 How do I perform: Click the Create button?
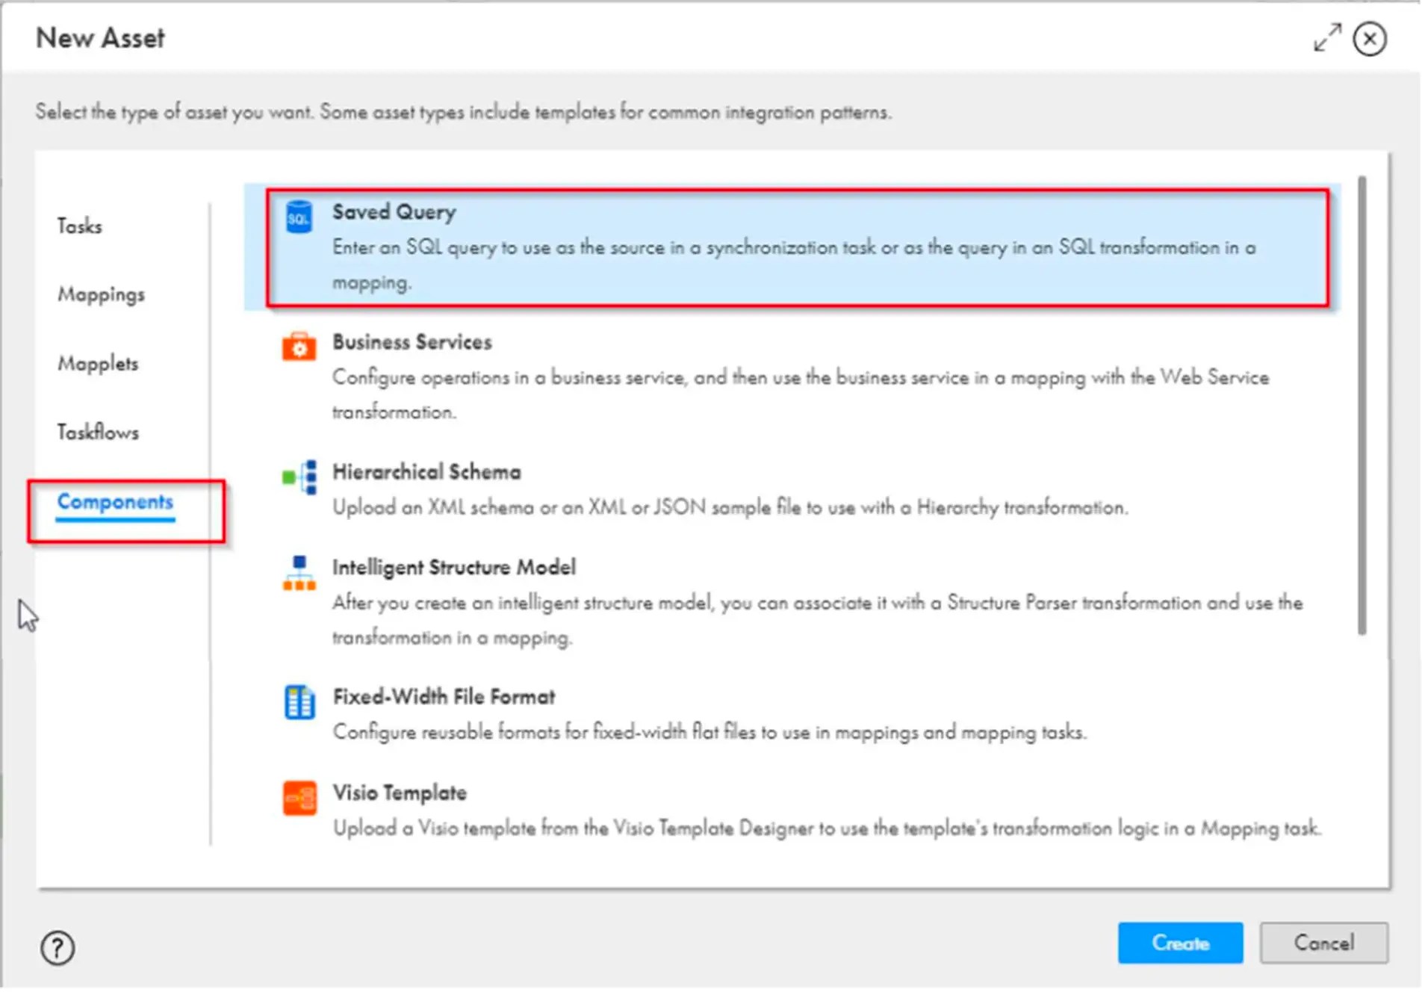[1180, 943]
